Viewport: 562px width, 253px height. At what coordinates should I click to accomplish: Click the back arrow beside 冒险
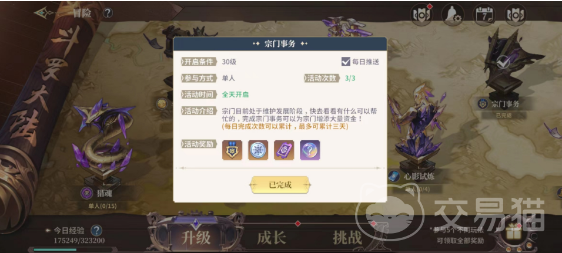44,14
